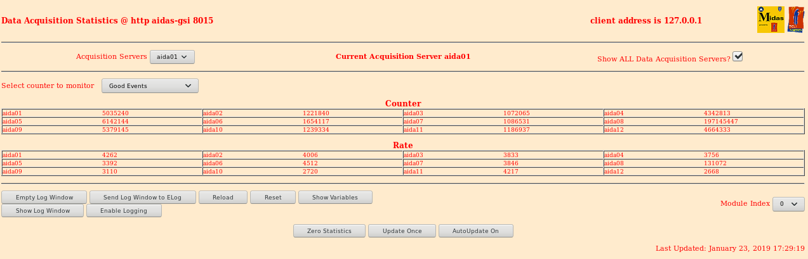Click the Select counter to monitor label

48,85
